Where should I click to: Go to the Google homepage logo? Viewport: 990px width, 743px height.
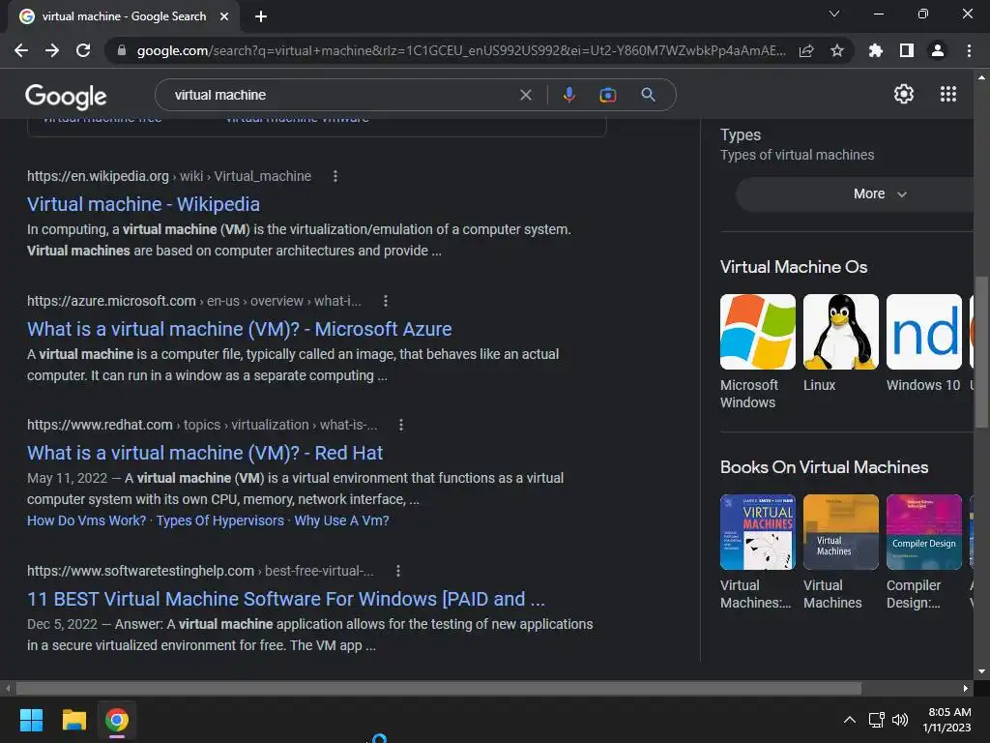66,96
